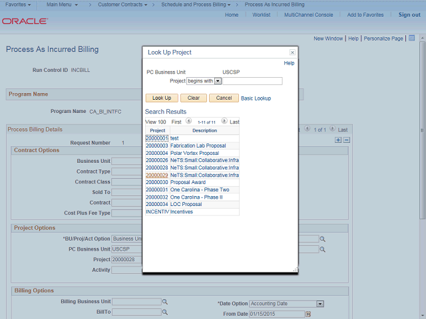Viewport: 426px width, 319px height.
Task: Open the Favorites menu
Action: [18, 5]
